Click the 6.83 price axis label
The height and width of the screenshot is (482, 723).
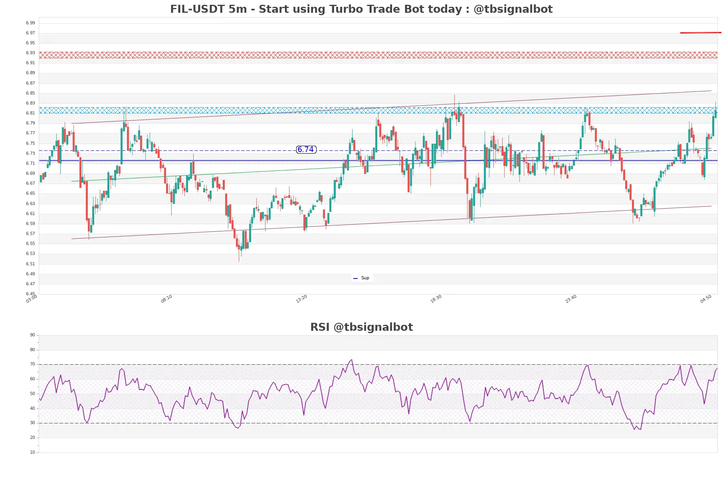pos(30,103)
